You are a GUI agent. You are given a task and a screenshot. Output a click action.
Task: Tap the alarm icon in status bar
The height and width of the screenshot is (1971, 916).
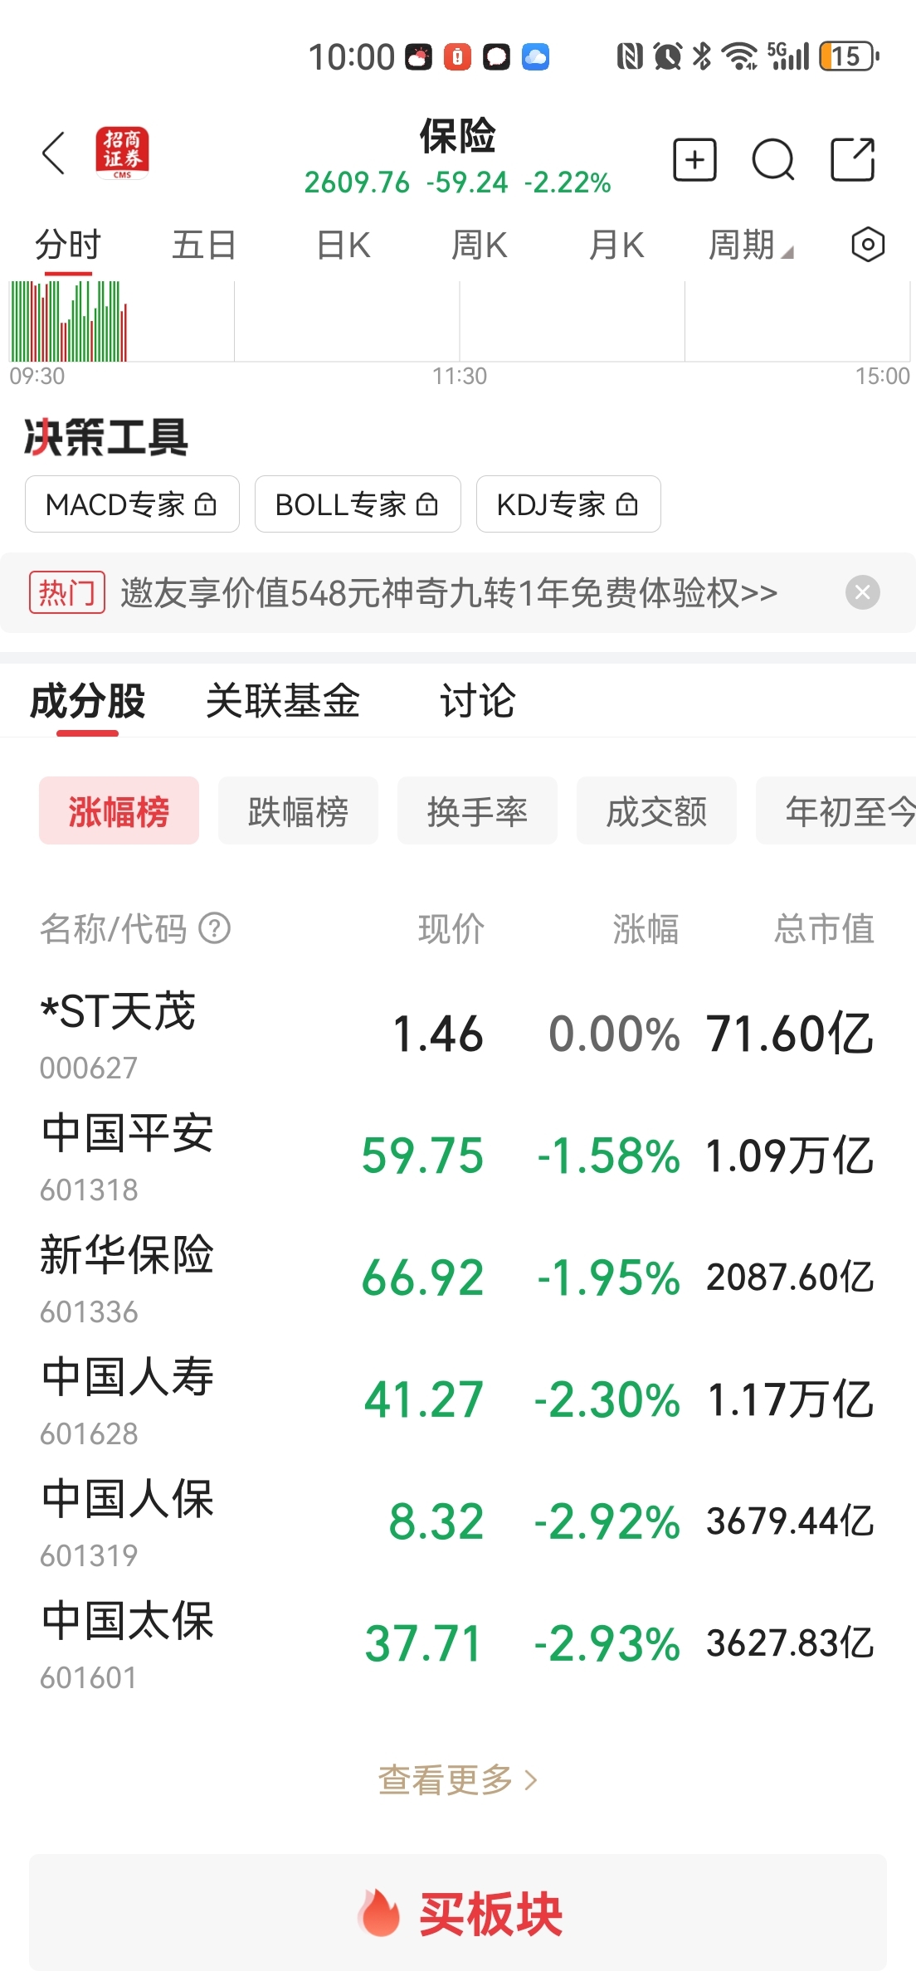coord(667,56)
